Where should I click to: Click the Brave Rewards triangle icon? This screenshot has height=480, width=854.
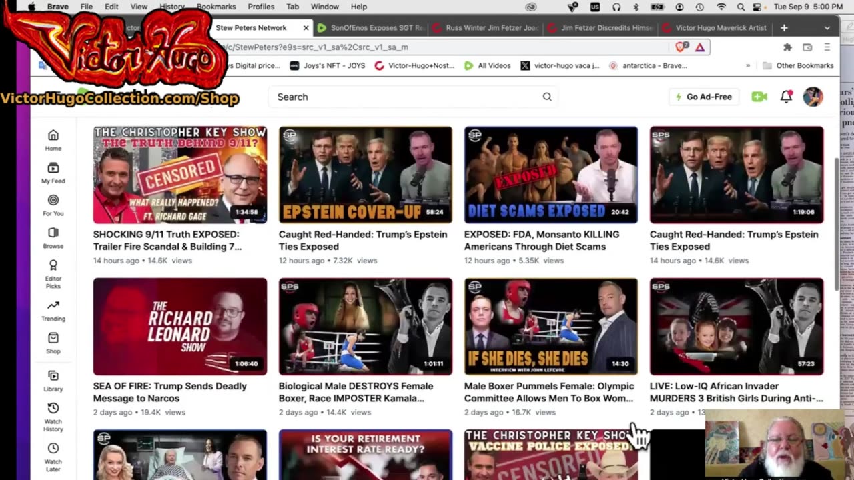click(x=700, y=47)
